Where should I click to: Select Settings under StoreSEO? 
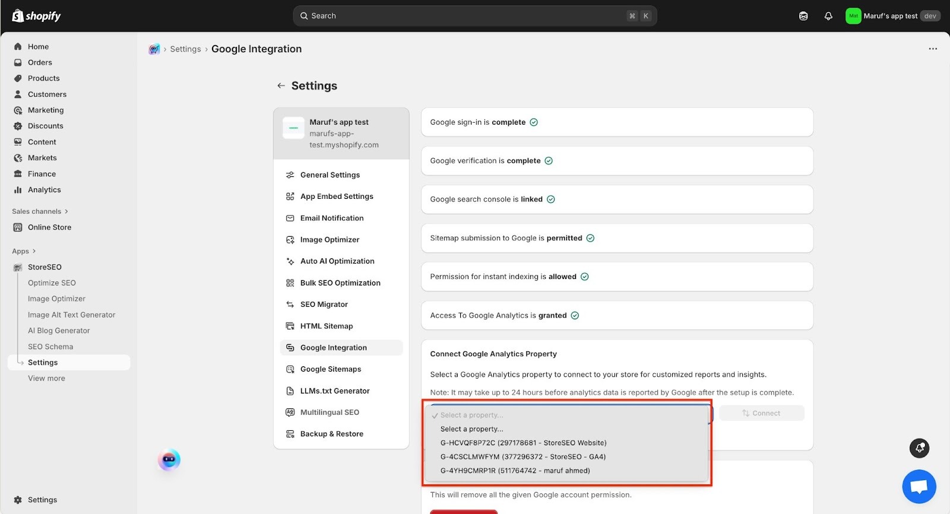point(69,363)
